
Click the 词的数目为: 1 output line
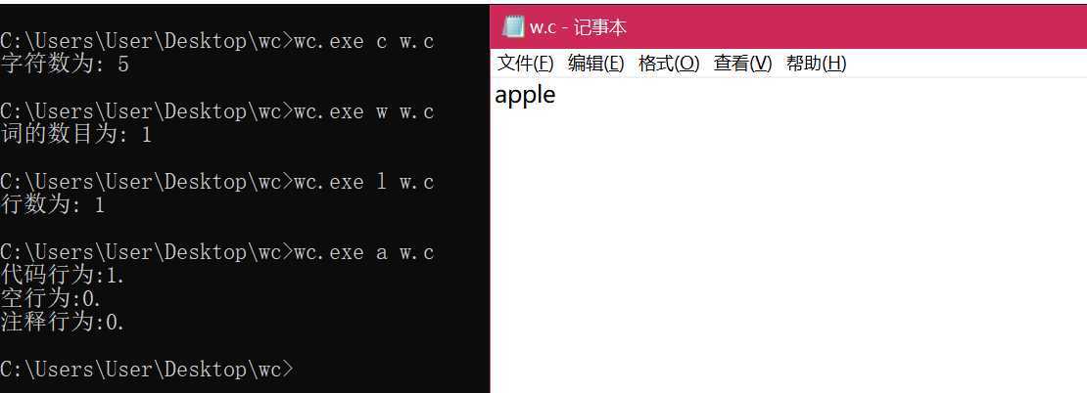click(75, 134)
